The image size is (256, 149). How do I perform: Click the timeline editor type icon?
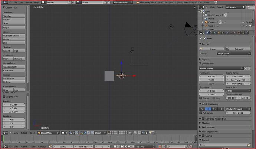(x=6, y=146)
